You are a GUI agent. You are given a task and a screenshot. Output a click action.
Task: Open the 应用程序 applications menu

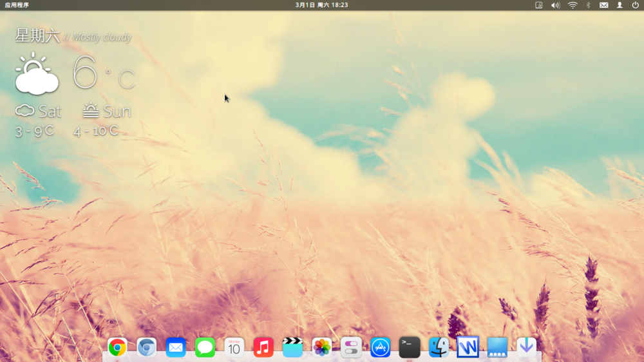click(17, 5)
